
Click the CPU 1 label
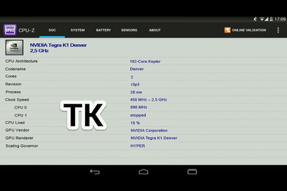pos(21,115)
